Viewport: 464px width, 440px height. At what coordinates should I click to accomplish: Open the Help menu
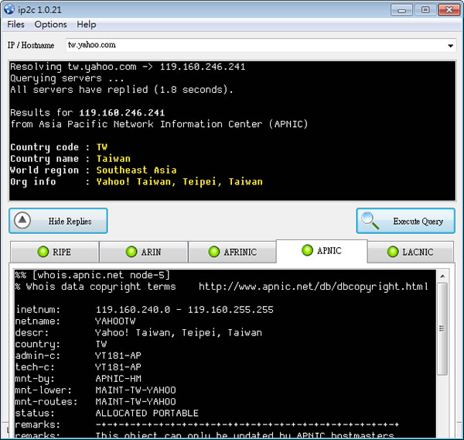click(87, 25)
